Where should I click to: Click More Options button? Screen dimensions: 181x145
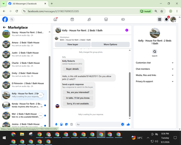[110, 45]
